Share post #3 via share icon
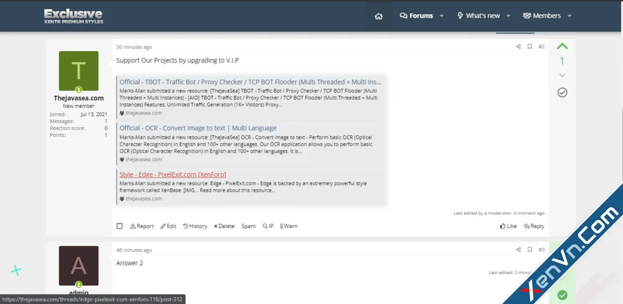623x304 pixels. 518,250
